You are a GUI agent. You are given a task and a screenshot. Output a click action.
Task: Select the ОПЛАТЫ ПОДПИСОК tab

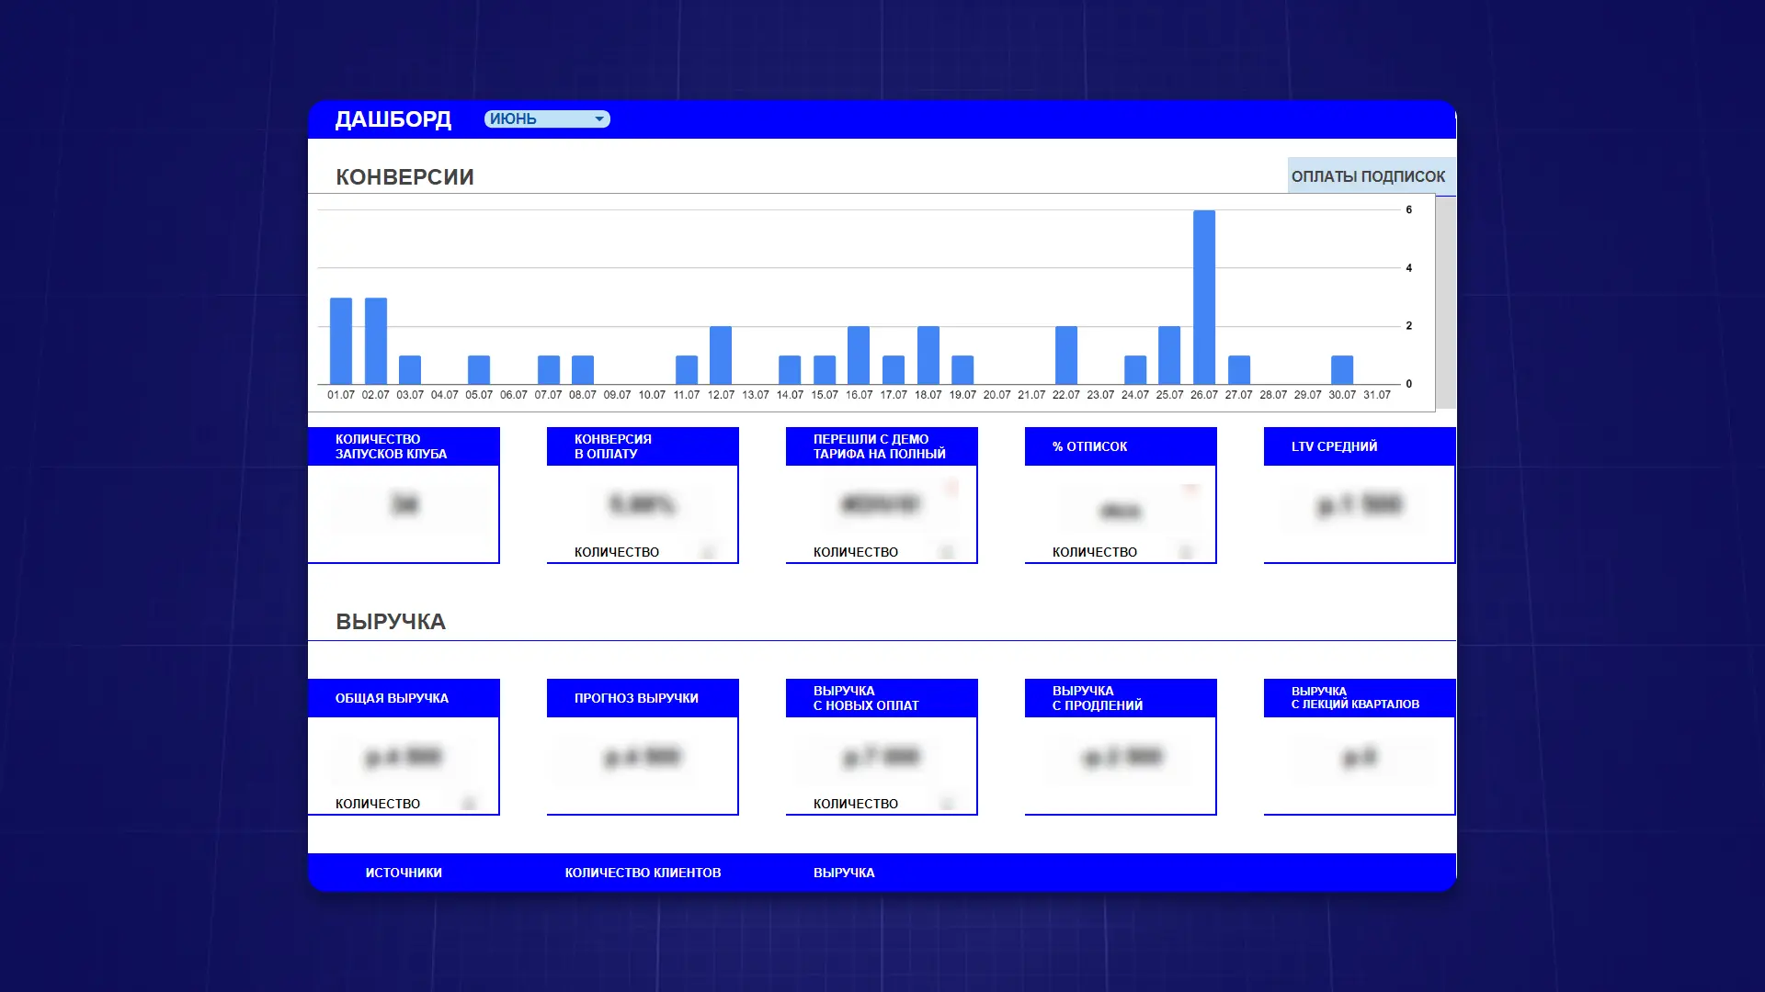[1368, 176]
